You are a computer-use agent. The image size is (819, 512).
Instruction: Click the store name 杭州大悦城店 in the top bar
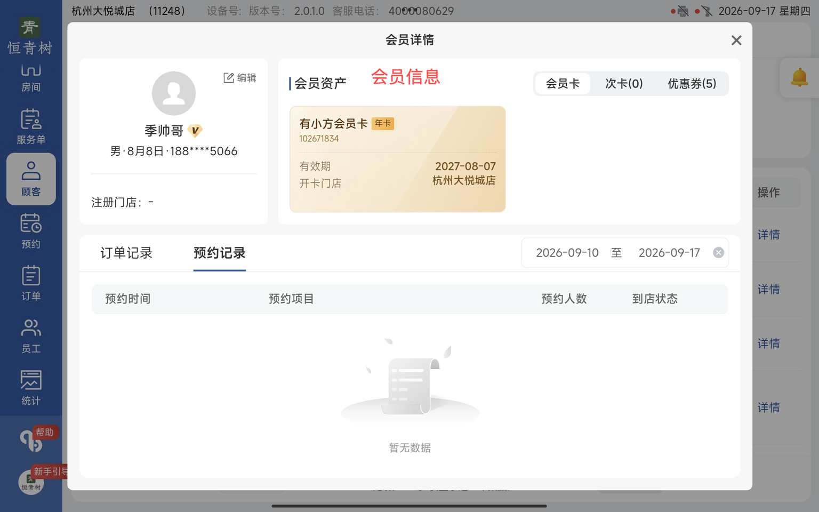(103, 11)
